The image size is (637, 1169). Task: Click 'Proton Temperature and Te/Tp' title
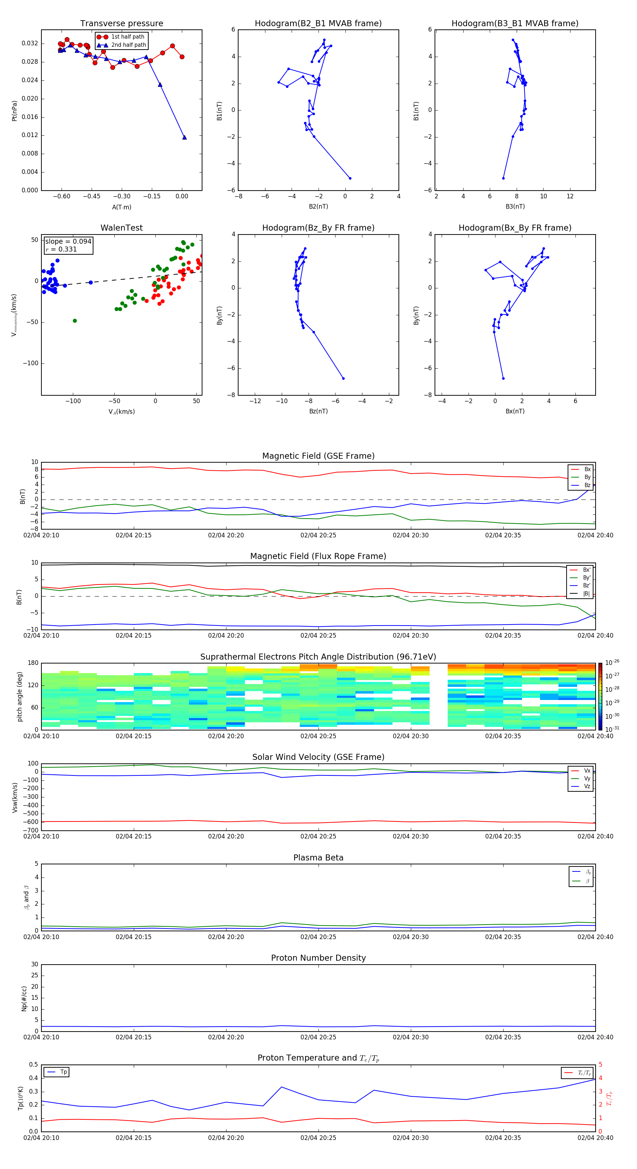pos(318,1058)
